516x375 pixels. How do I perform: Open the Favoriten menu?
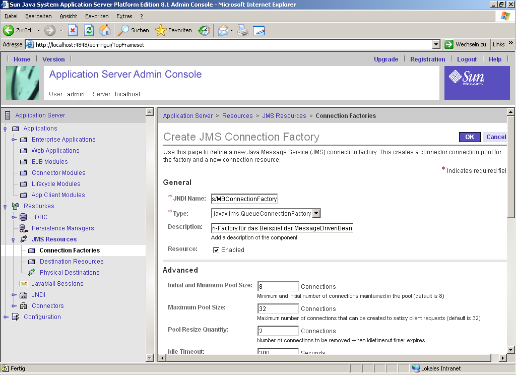97,16
